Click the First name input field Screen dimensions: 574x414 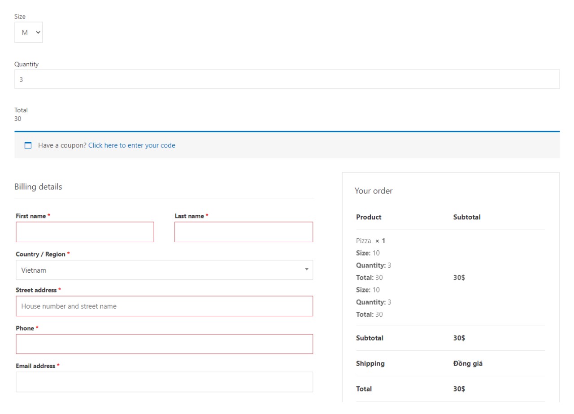(85, 232)
